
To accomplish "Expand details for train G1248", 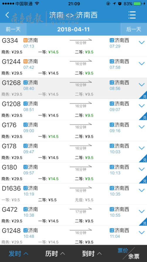I will pyautogui.click(x=142, y=233).
